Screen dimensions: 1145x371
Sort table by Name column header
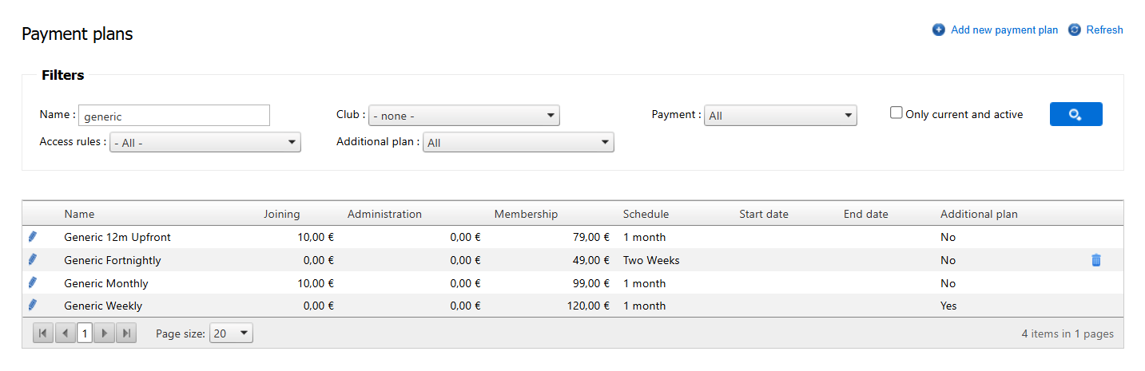point(79,214)
